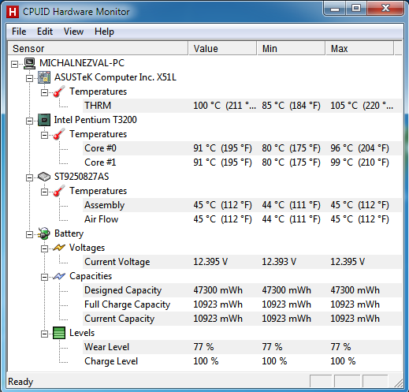Click the ASUSTeK motherboard icon
Screen dimensions: 409x392
[44, 77]
